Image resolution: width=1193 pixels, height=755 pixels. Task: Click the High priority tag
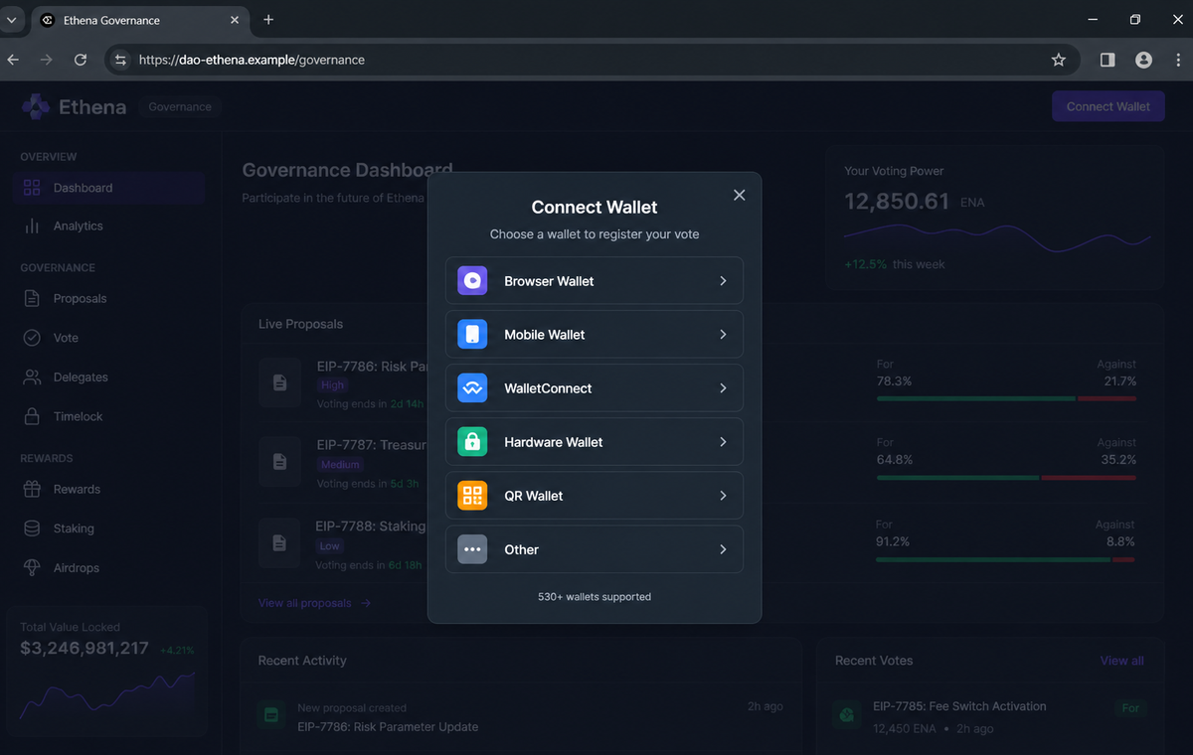tap(333, 385)
